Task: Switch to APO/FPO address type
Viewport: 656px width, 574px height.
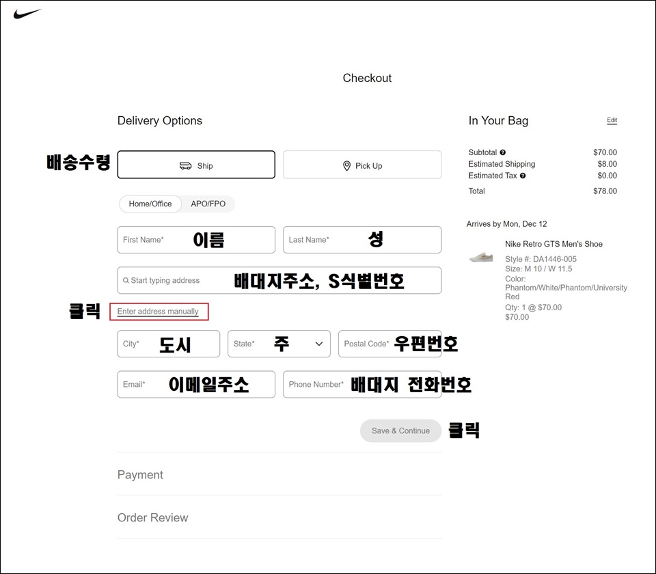Action: coord(208,204)
